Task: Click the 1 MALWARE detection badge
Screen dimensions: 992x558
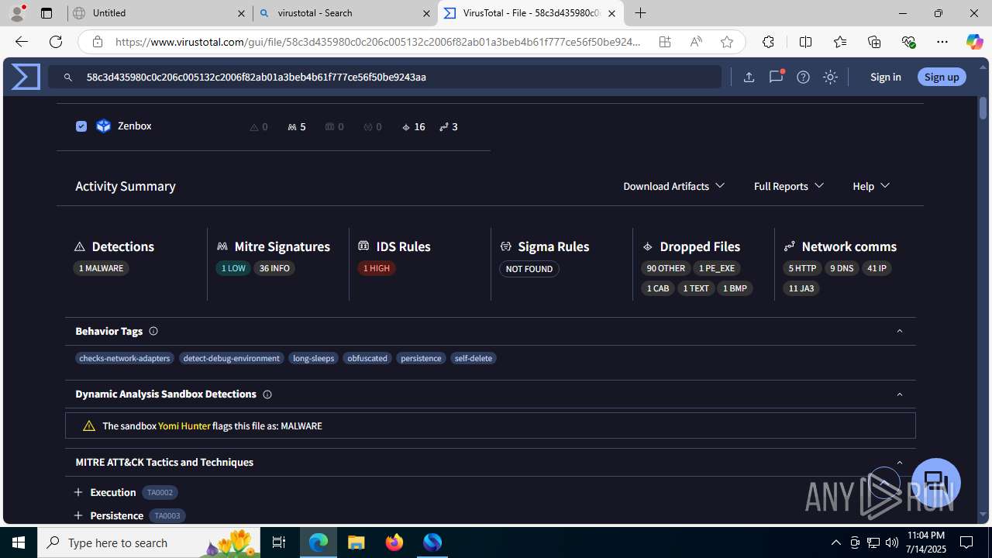Action: pyautogui.click(x=101, y=268)
